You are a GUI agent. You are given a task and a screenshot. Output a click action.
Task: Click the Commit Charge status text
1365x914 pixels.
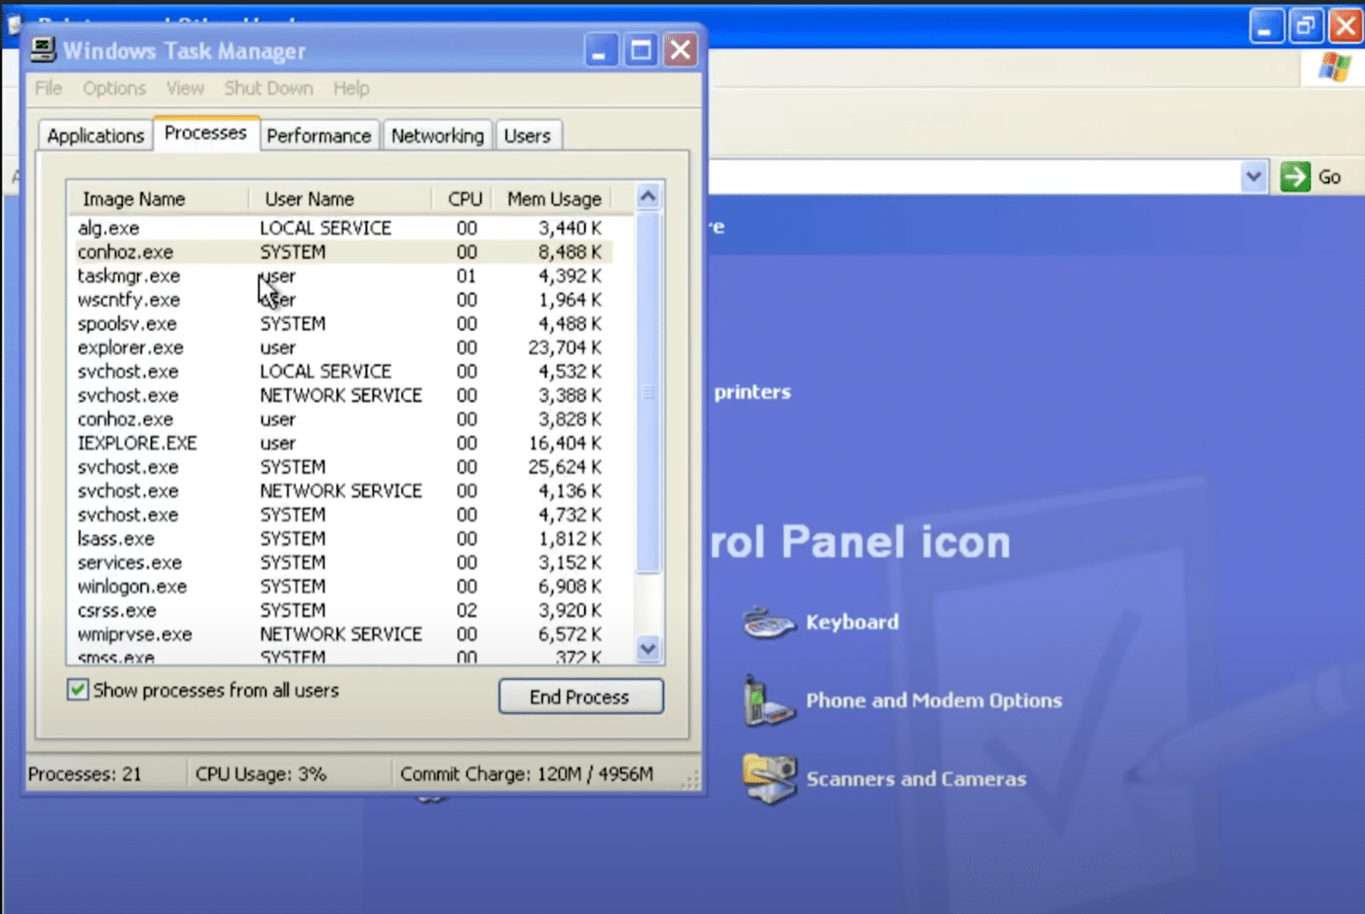(x=526, y=774)
